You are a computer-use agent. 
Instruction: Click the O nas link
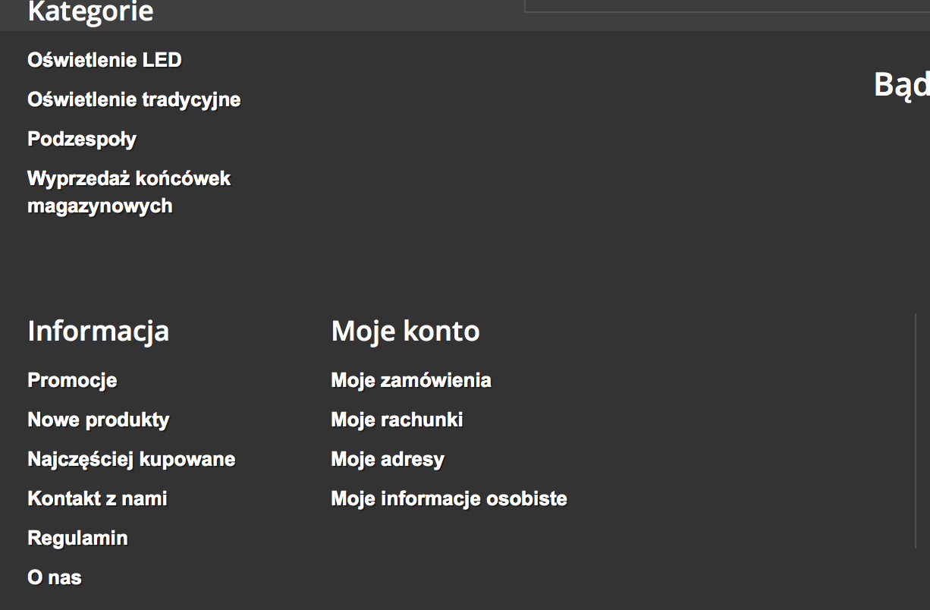coord(55,577)
